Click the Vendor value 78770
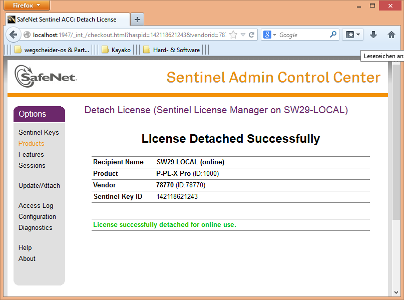This screenshot has width=404, height=300. point(165,185)
